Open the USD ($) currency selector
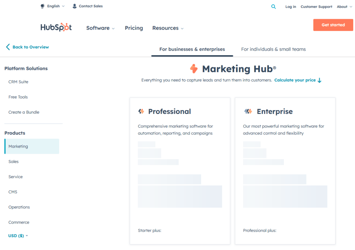The height and width of the screenshot is (250, 355). coord(18,236)
